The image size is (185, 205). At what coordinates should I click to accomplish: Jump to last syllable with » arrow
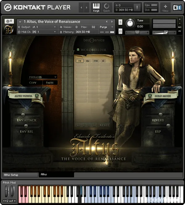pos(94,125)
